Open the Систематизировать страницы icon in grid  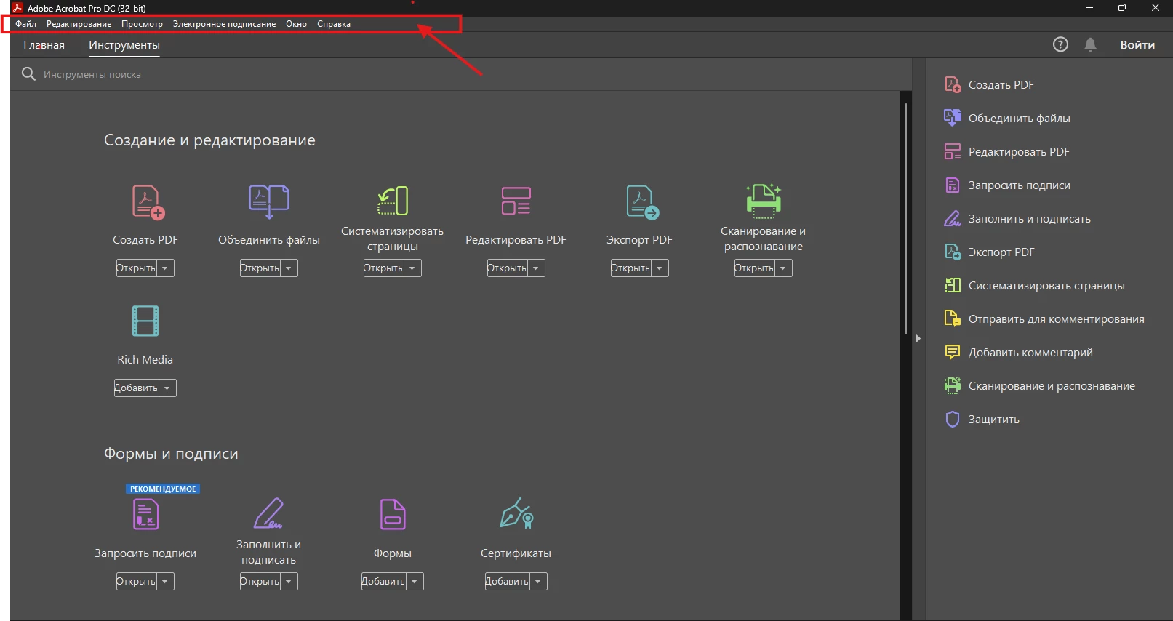pos(393,201)
